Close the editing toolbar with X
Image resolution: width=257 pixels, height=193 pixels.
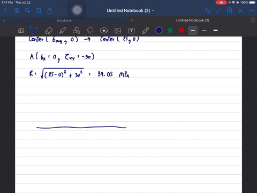pos(240,11)
